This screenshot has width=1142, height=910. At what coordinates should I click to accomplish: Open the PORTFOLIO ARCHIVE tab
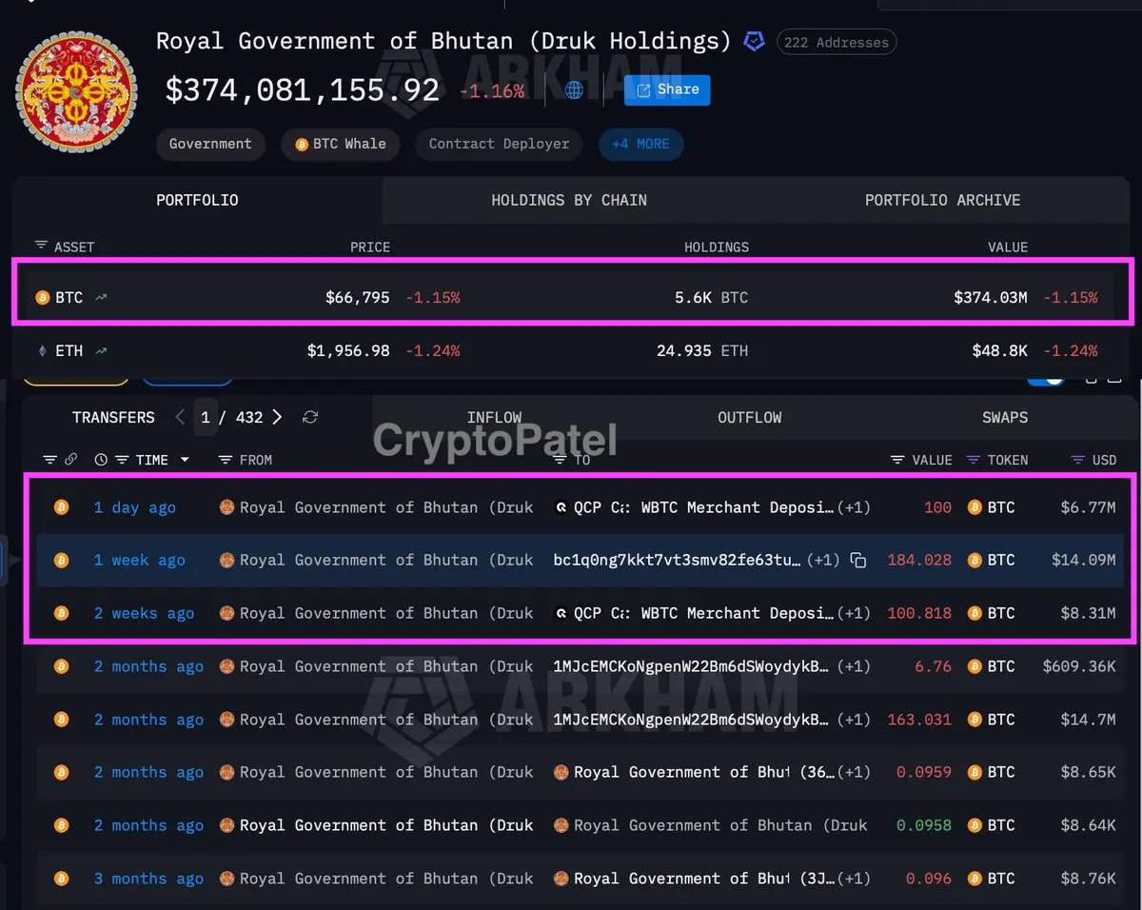[942, 200]
